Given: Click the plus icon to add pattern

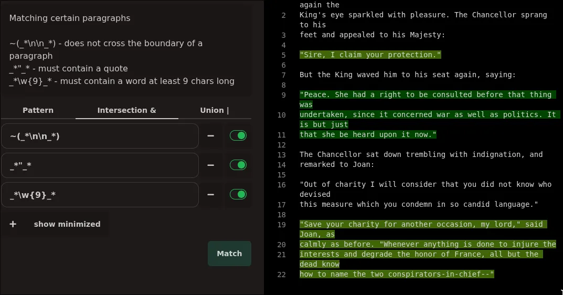Looking at the screenshot, I should point(13,224).
